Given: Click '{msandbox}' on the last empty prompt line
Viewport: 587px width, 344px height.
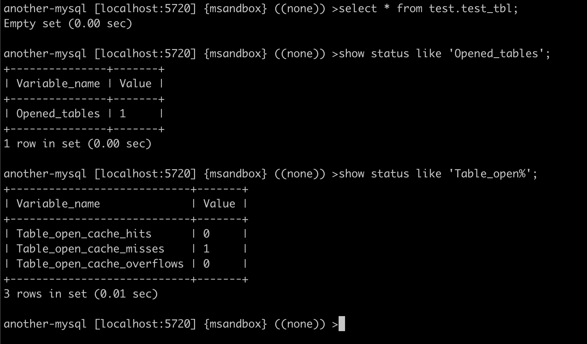Looking at the screenshot, I should click(235, 324).
